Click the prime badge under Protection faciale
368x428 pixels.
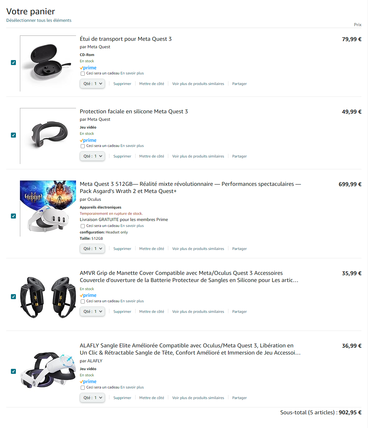click(88, 140)
